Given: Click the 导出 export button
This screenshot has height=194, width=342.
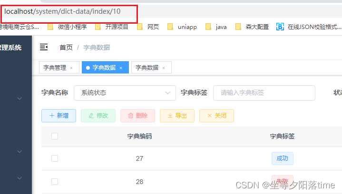Looking at the screenshot, I should coord(177,116).
